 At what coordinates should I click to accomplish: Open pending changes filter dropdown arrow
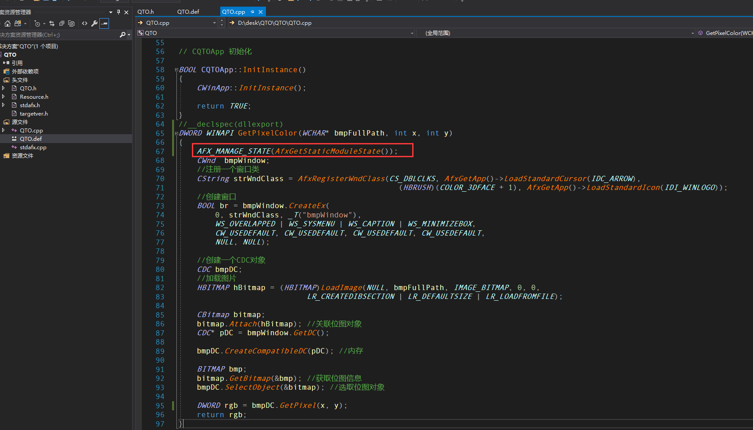[44, 23]
